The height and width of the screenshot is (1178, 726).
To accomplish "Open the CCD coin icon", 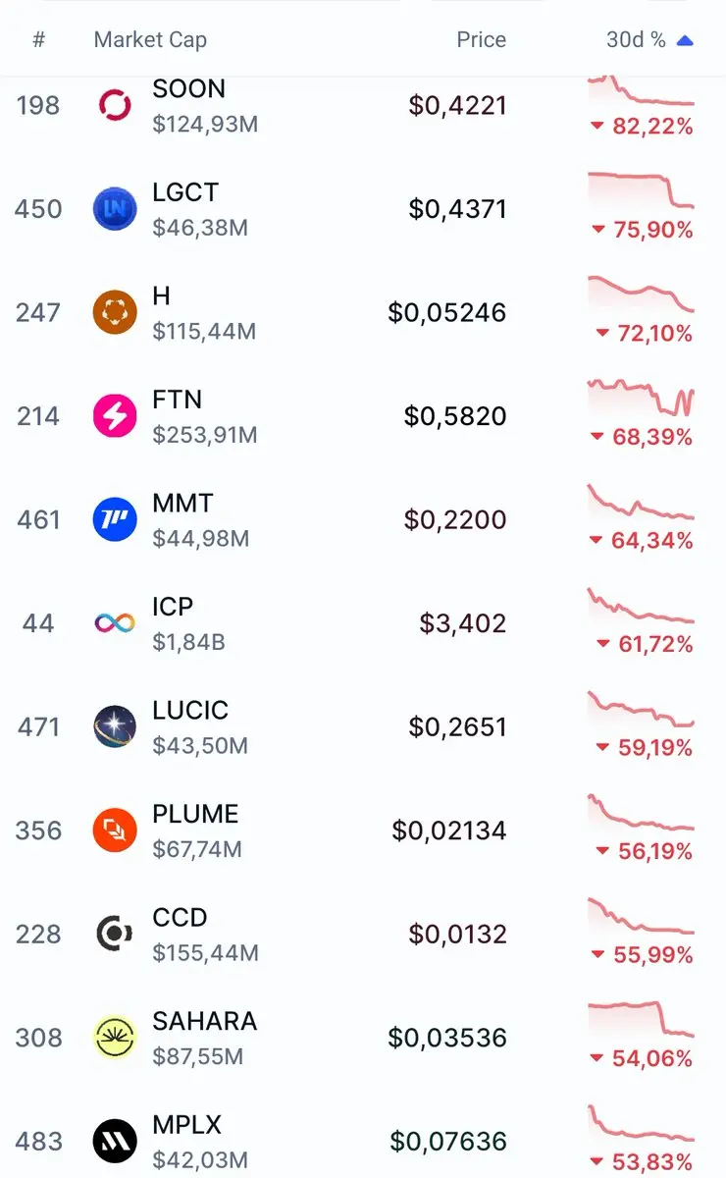I will [x=115, y=934].
